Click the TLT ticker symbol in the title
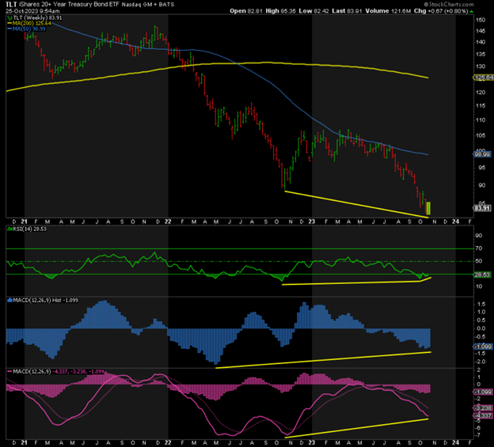Image resolution: width=494 pixels, height=447 pixels. coord(11,5)
